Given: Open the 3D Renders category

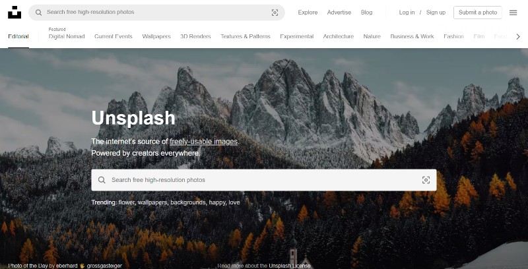Looking at the screenshot, I should point(195,36).
